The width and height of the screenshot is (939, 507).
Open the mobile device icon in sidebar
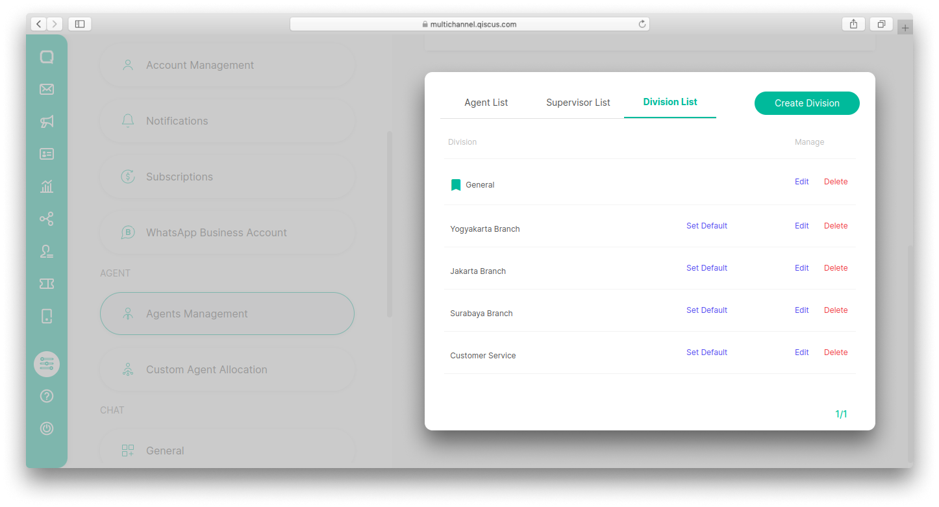pos(47,316)
